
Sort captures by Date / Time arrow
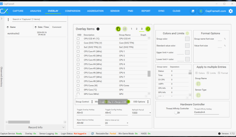point(35,27)
